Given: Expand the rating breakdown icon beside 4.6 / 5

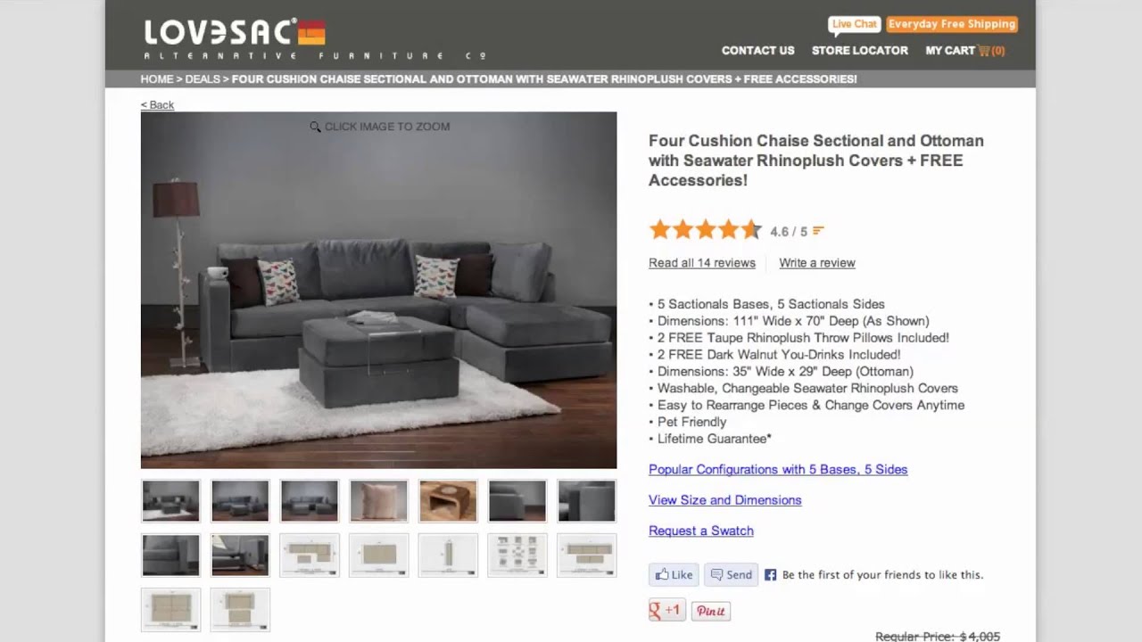Looking at the screenshot, I should click(x=818, y=231).
